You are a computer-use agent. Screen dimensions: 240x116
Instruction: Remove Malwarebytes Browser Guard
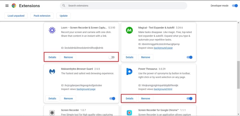point(68,99)
